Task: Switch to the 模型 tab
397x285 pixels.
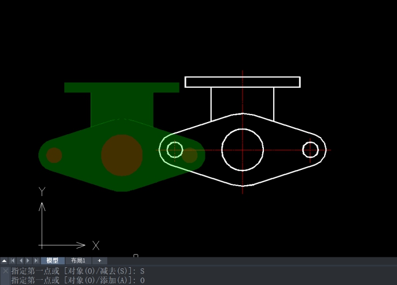Action: pyautogui.click(x=52, y=261)
